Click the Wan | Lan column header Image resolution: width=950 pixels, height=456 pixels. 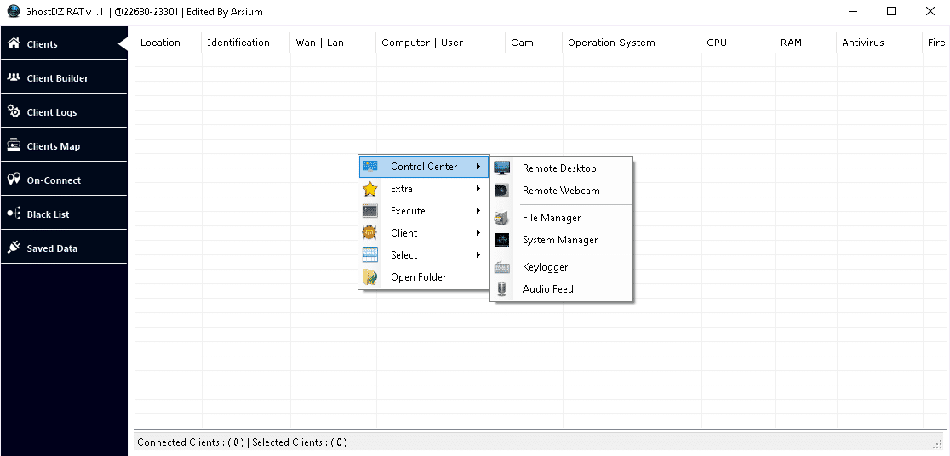(333, 43)
